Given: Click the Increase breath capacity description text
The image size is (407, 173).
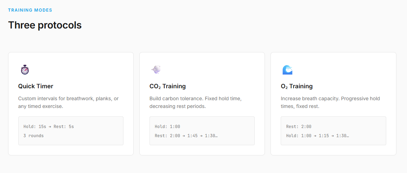Looking at the screenshot, I should coord(330,102).
